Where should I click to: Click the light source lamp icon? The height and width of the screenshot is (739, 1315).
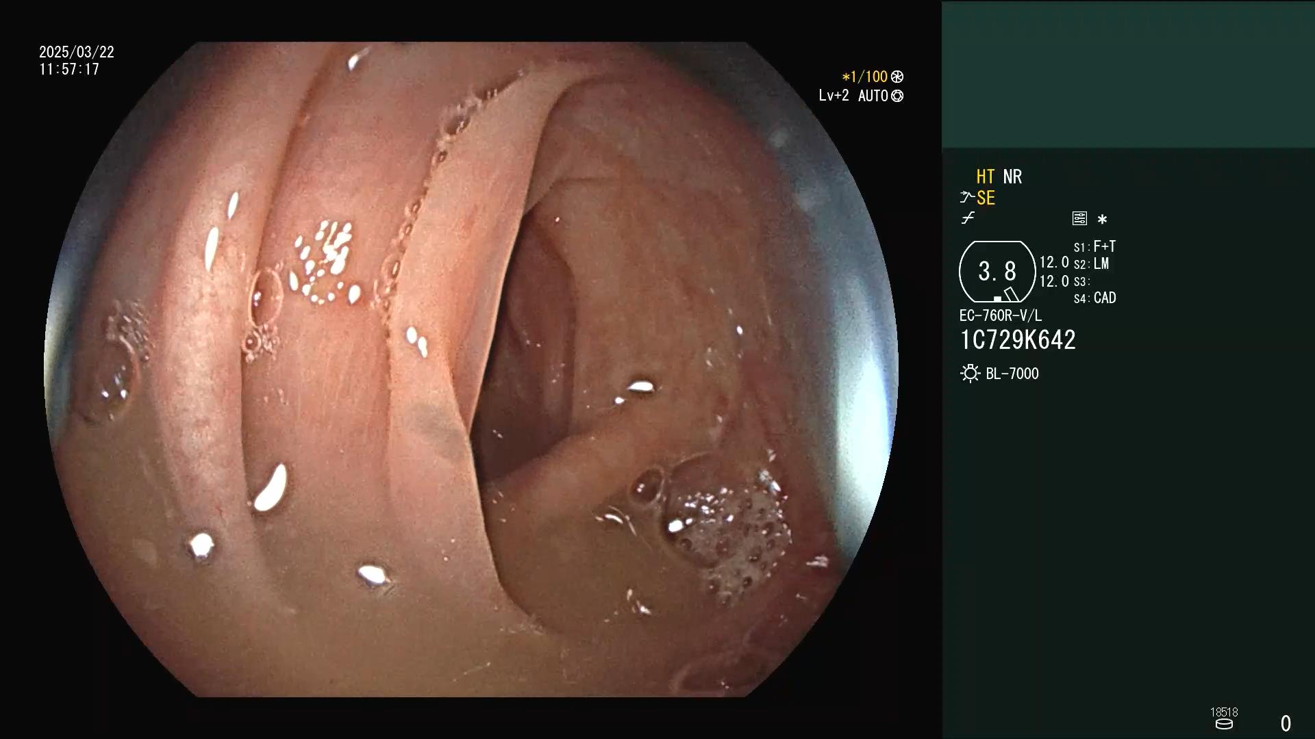point(970,374)
